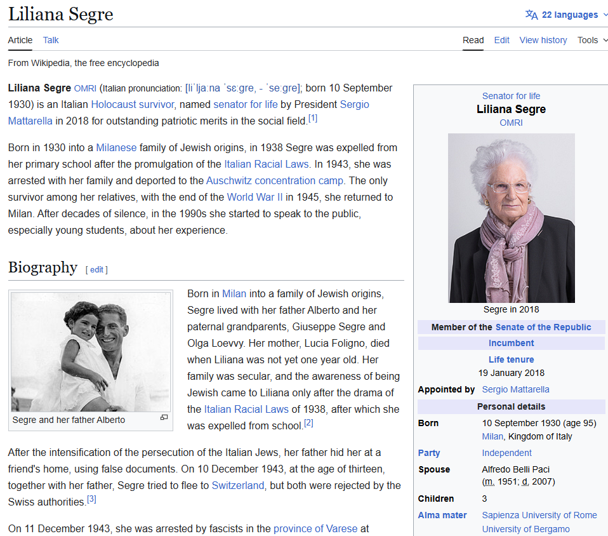Screen dimensions: 608x536
Task: Click the Italian pronunciation IPA link
Action: tap(242, 88)
